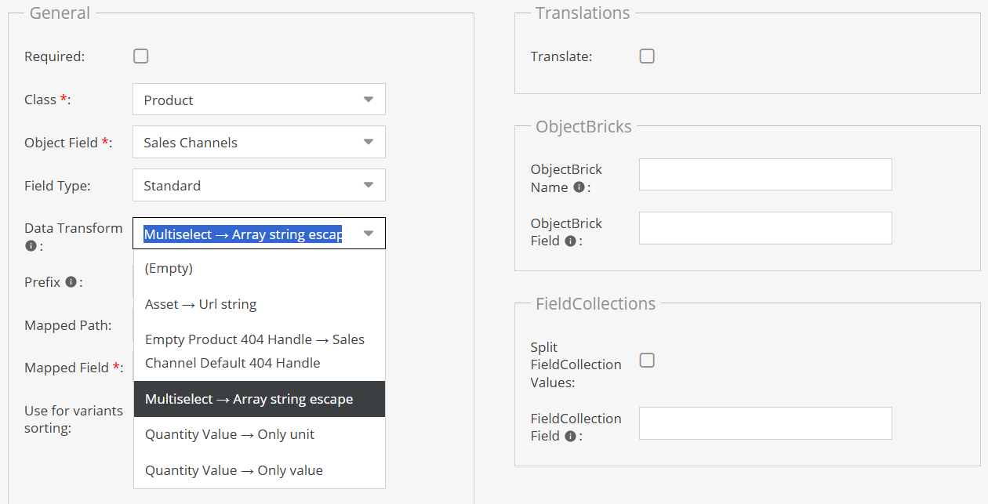Image resolution: width=988 pixels, height=504 pixels.
Task: Collapse the Data Transform dropdown arrow
Action: 369,234
